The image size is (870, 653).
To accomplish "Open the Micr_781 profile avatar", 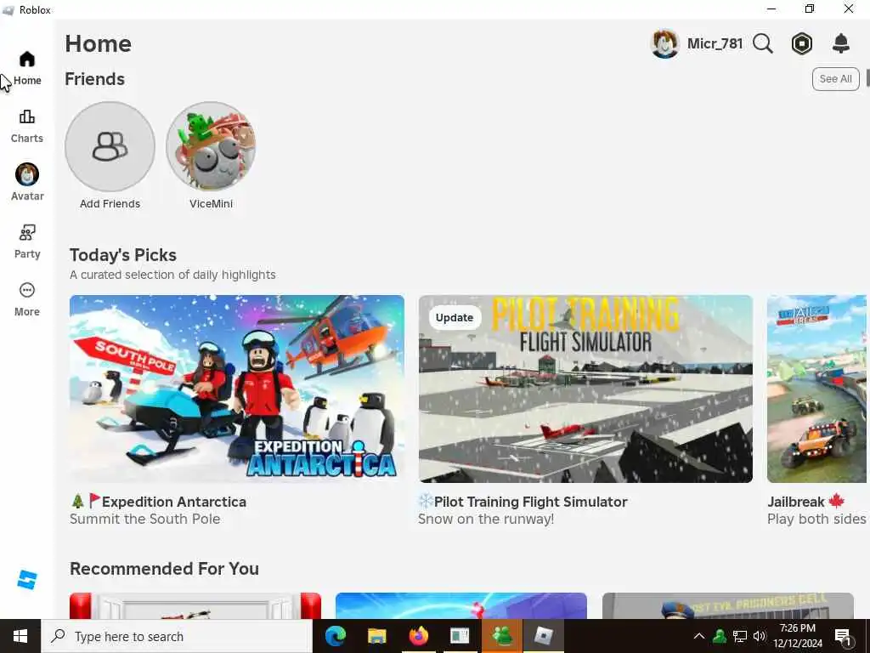I will pyautogui.click(x=664, y=43).
